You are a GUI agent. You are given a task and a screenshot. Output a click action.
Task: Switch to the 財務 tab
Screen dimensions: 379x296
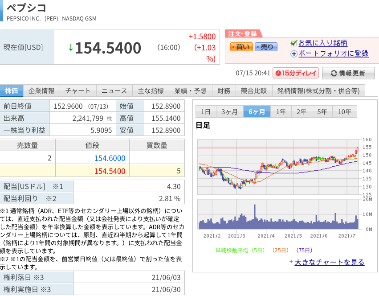coord(224,91)
